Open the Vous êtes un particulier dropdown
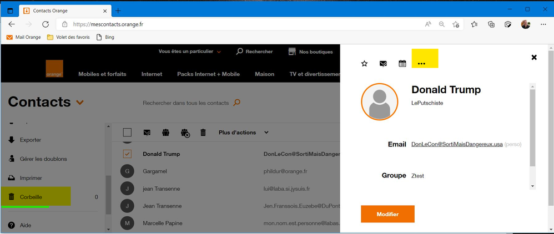This screenshot has width=554, height=234. [x=189, y=52]
